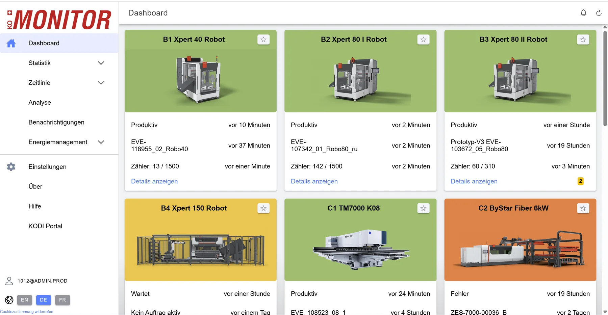
Task: Open the Hilfe menu item
Action: pyautogui.click(x=59, y=206)
